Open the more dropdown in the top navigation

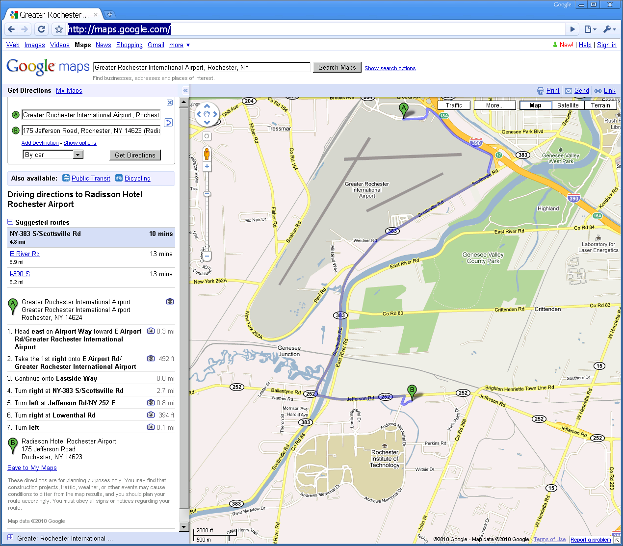pyautogui.click(x=180, y=45)
